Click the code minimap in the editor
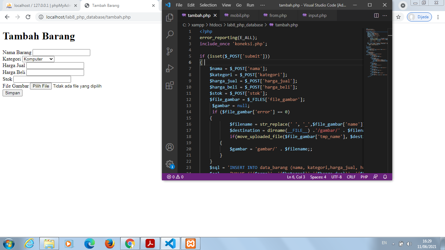The image size is (445, 250). coord(377,52)
